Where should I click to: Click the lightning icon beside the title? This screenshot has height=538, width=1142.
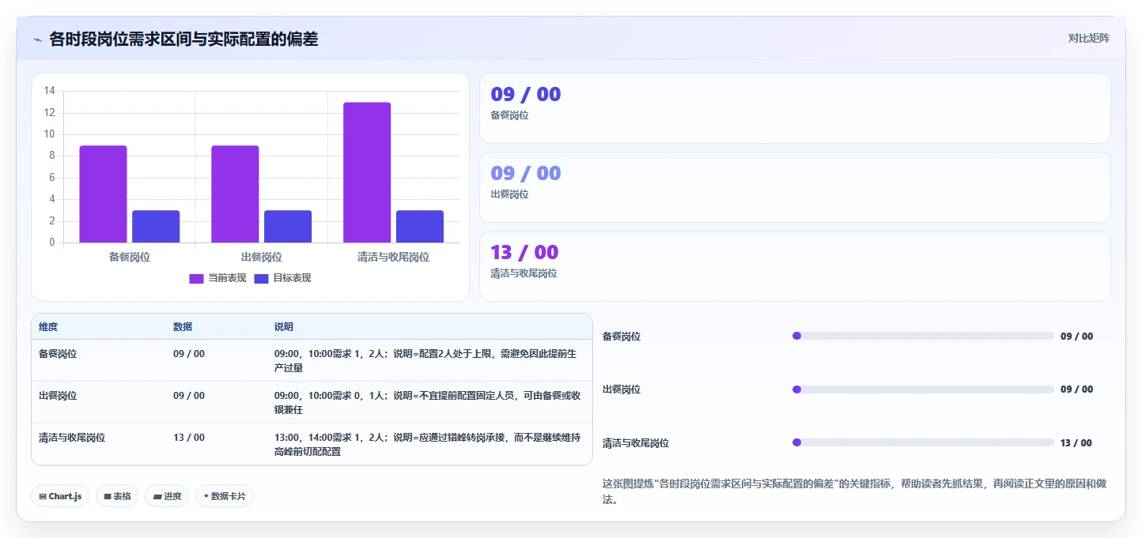click(x=38, y=39)
